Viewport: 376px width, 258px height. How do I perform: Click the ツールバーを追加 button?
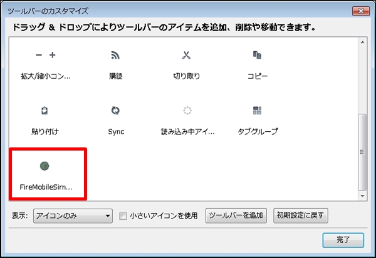pos(236,216)
